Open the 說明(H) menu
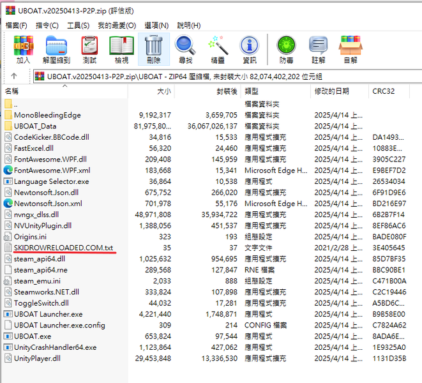 pyautogui.click(x=189, y=26)
